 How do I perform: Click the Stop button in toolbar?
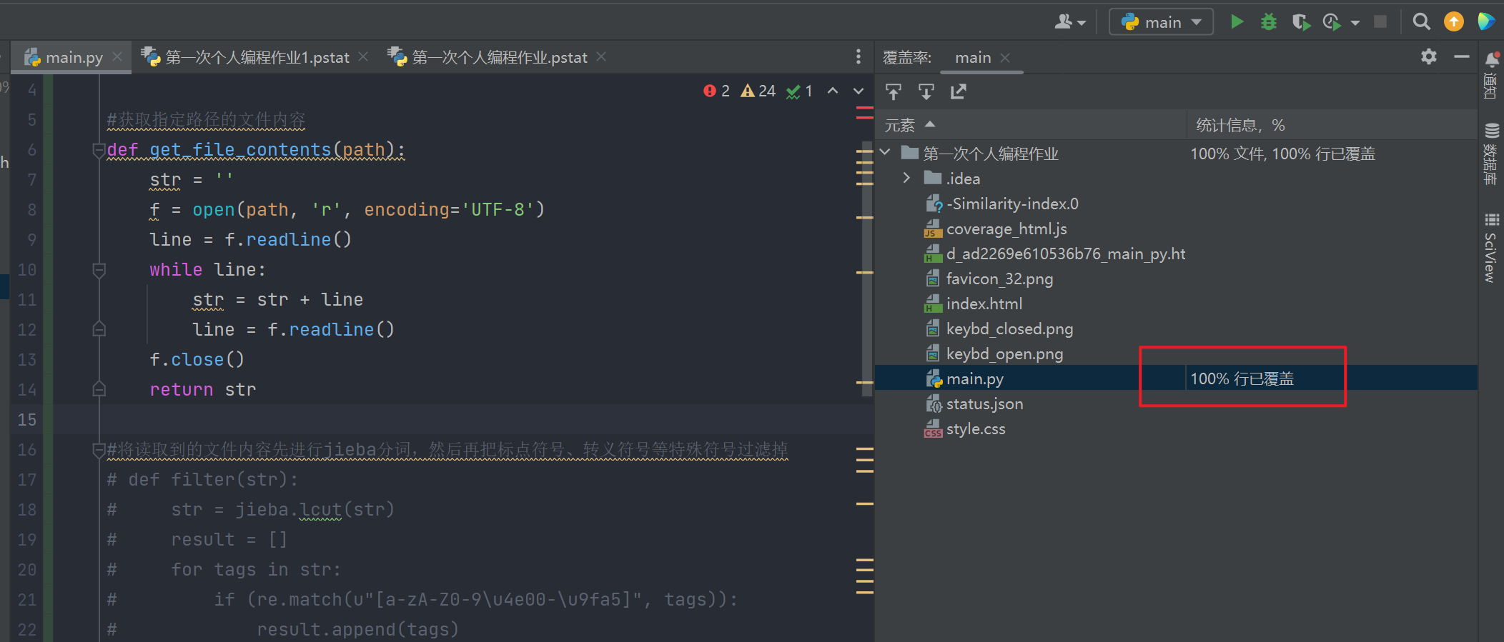pyautogui.click(x=1380, y=22)
